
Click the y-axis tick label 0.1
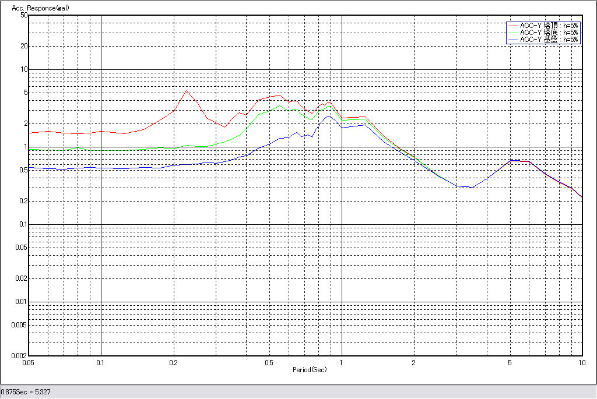tap(23, 224)
